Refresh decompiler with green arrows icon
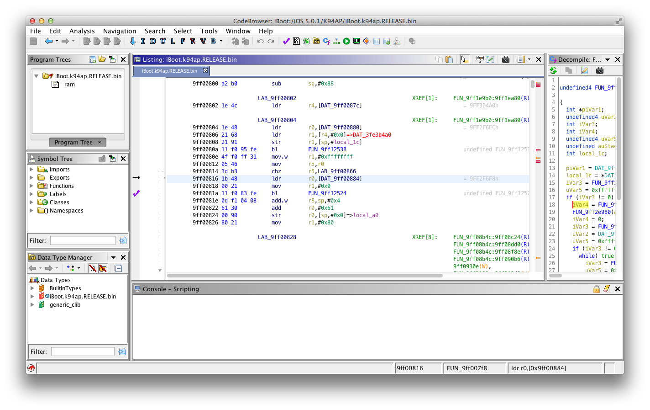 (554, 70)
